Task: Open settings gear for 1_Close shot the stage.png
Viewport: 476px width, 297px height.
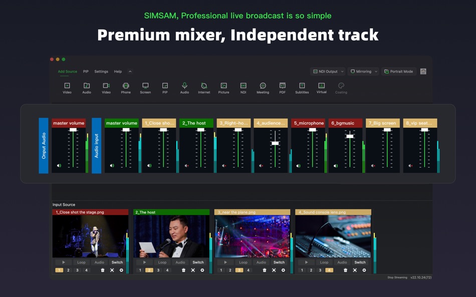Action: 121,270
